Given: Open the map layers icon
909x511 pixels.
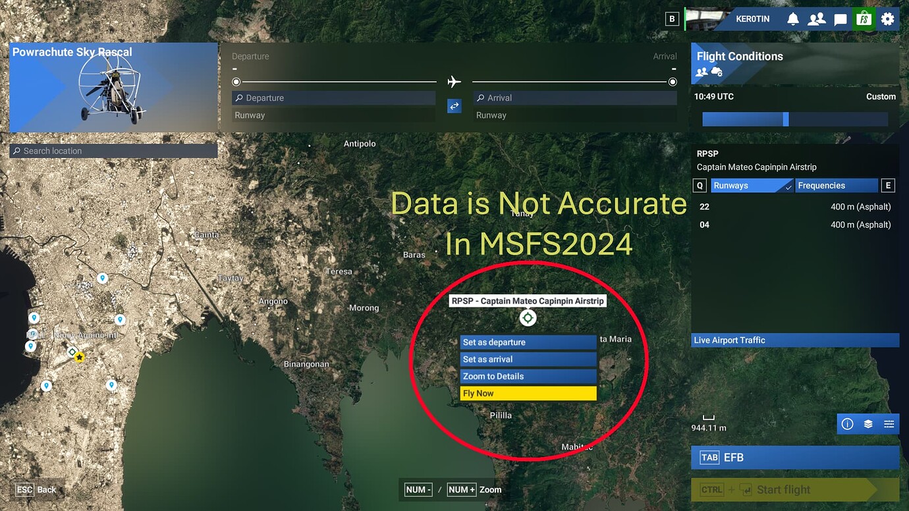Looking at the screenshot, I should click(868, 423).
